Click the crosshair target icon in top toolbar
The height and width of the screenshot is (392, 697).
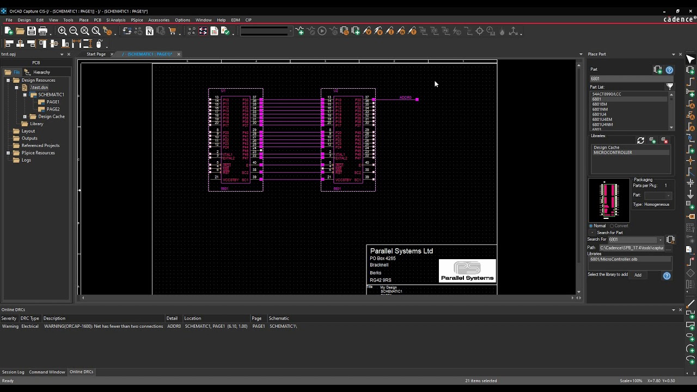pos(480,31)
